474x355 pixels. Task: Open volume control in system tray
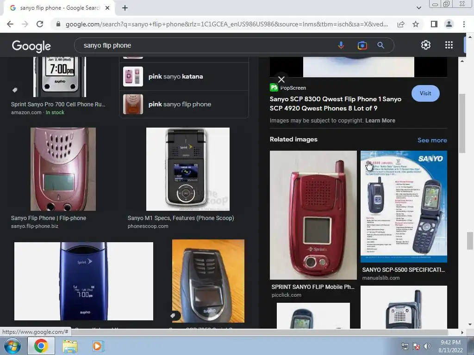pos(427,346)
